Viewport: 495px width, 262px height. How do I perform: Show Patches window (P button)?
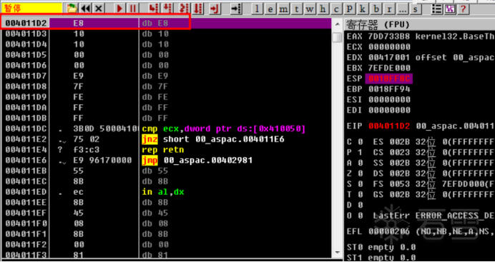click(x=350, y=9)
